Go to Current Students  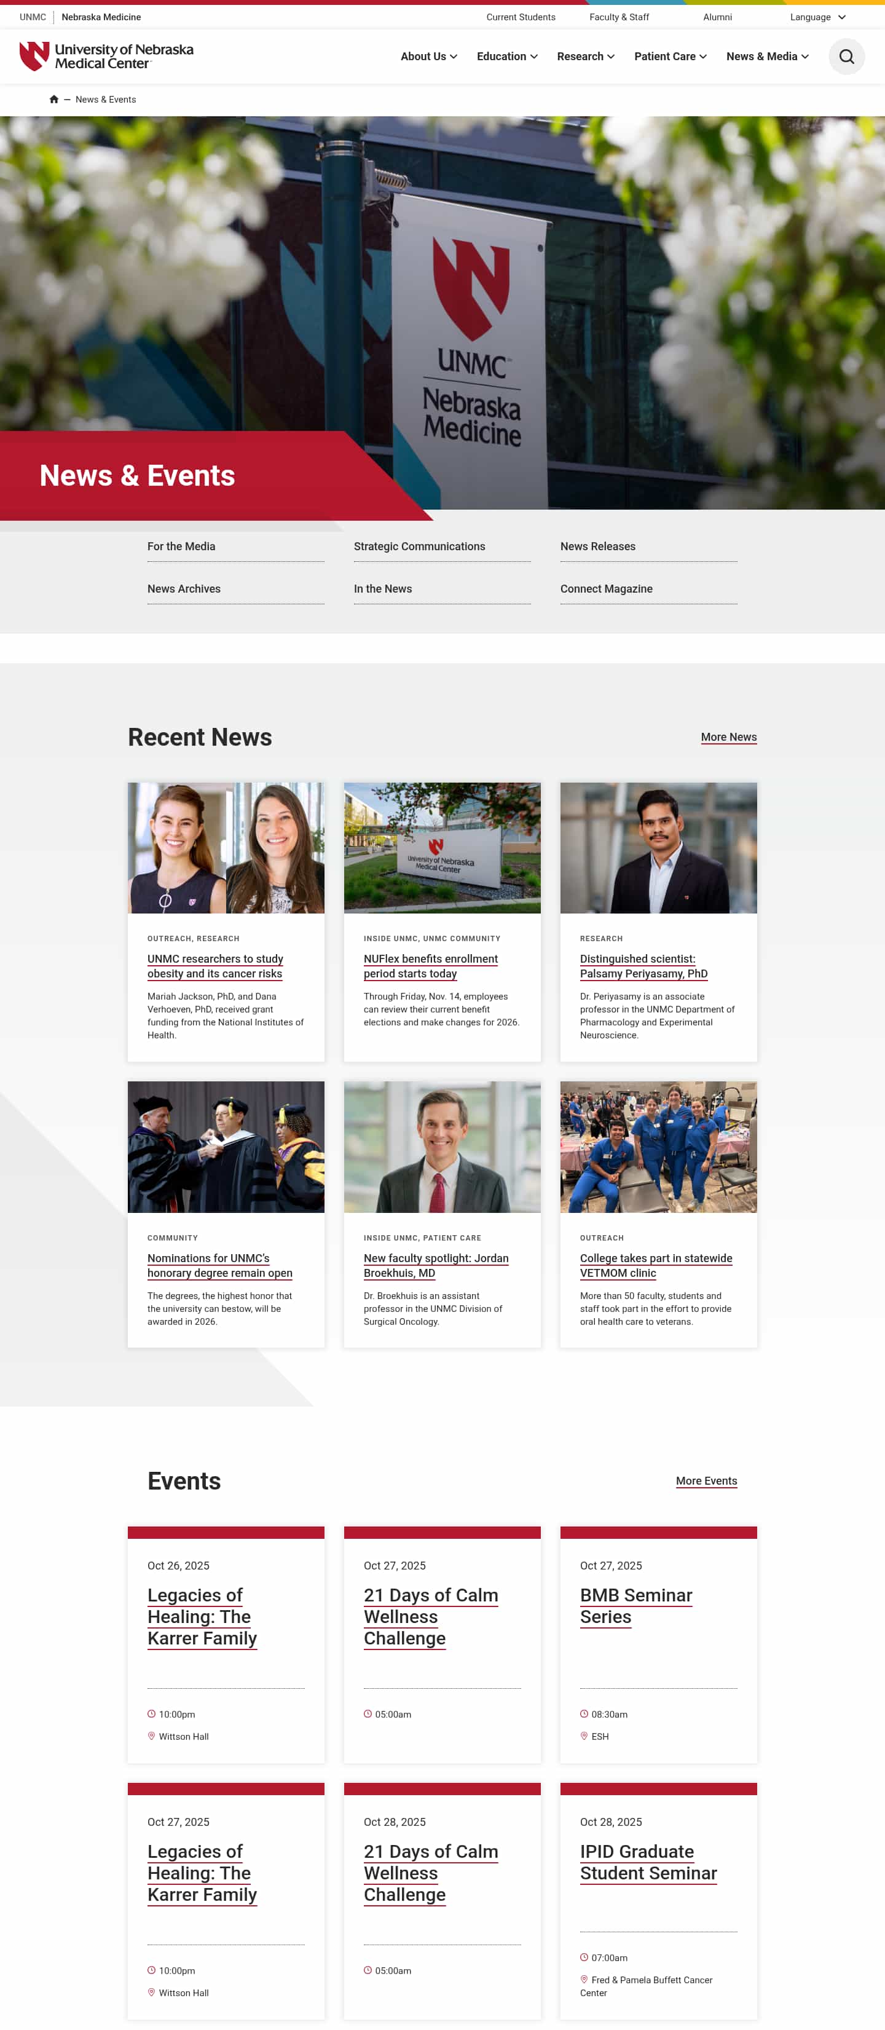[520, 17]
